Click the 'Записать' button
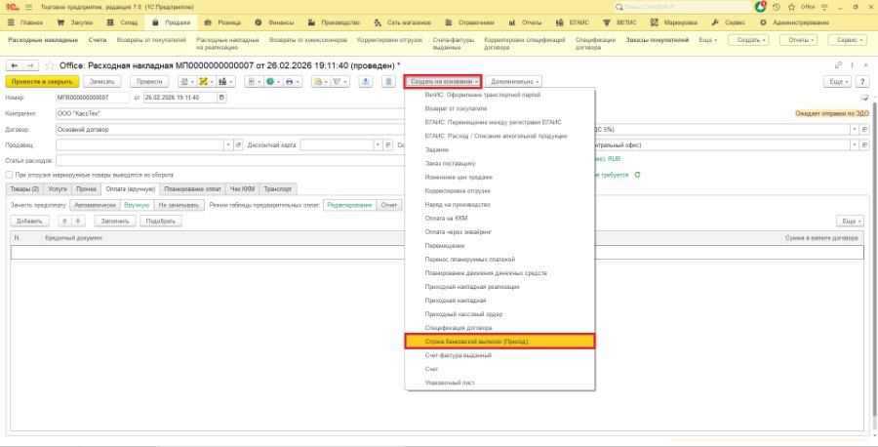The width and height of the screenshot is (878, 447). [102, 82]
